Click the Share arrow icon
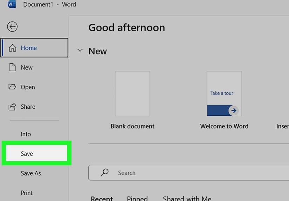 tap(12, 107)
